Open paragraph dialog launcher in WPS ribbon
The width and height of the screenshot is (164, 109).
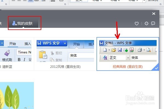coord(65,4)
